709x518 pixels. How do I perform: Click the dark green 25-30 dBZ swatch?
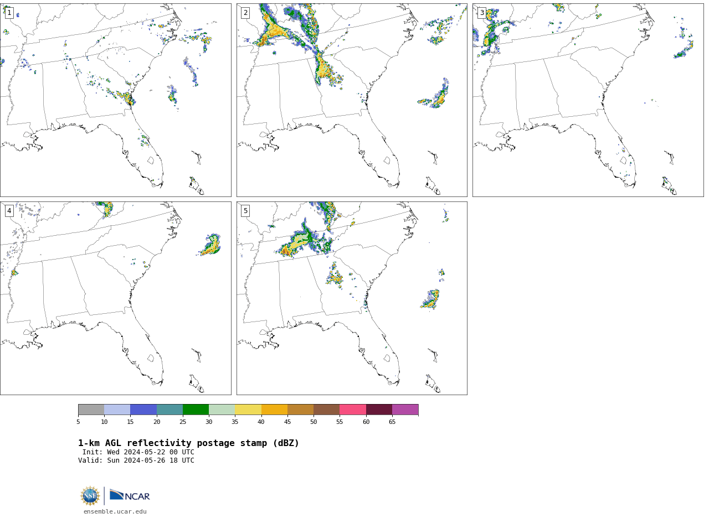pyautogui.click(x=196, y=410)
